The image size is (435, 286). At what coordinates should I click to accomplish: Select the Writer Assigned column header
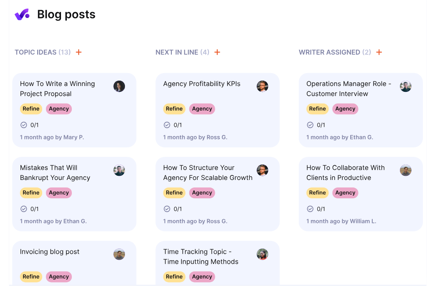[329, 52]
